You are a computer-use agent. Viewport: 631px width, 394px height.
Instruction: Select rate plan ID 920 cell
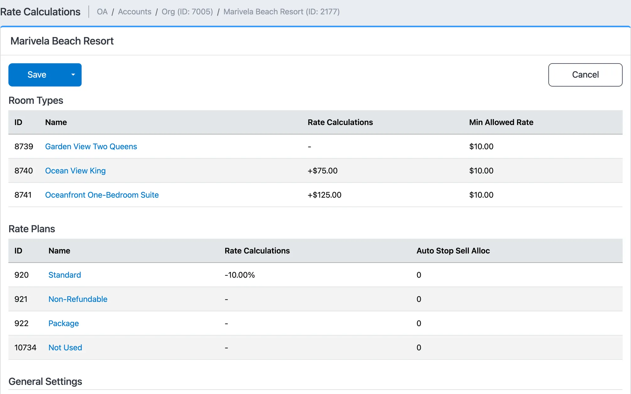21,275
